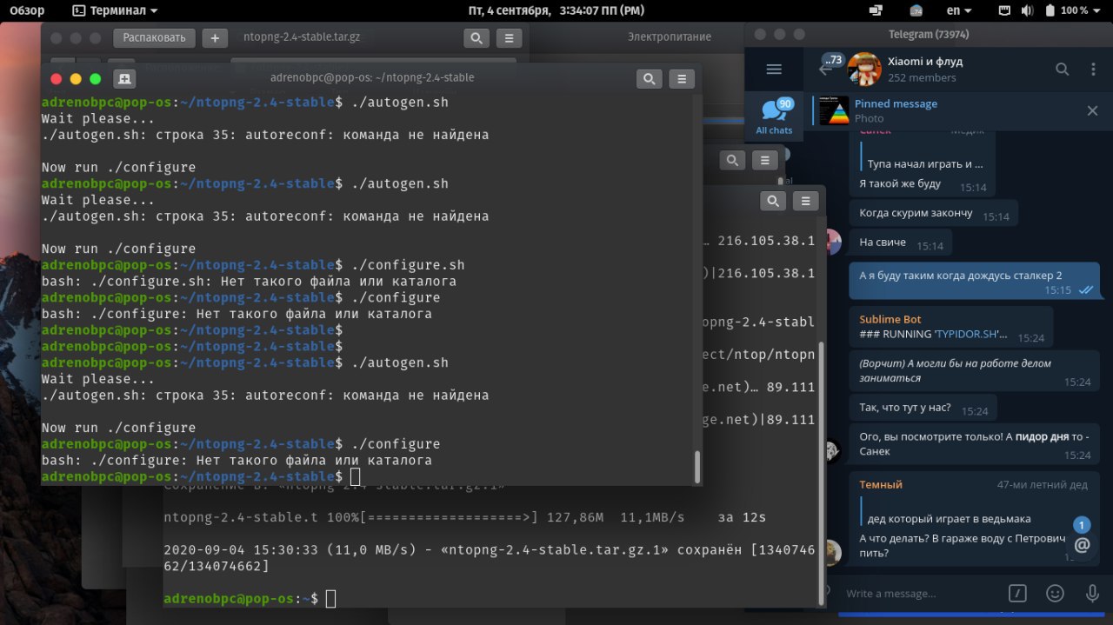Click sender name Темный

click(881, 484)
